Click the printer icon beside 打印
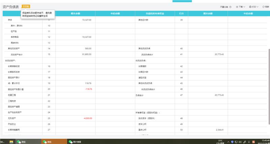 click(250, 7)
